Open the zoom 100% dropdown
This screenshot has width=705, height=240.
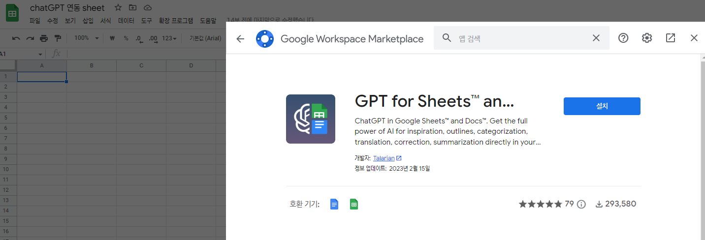click(x=87, y=38)
